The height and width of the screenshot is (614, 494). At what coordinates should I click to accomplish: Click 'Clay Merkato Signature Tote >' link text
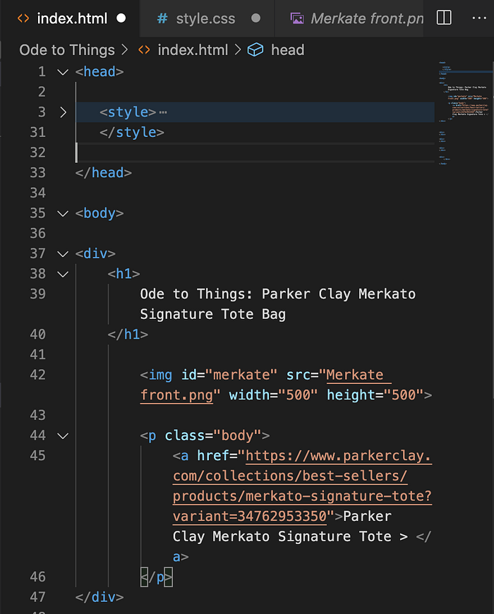[290, 536]
